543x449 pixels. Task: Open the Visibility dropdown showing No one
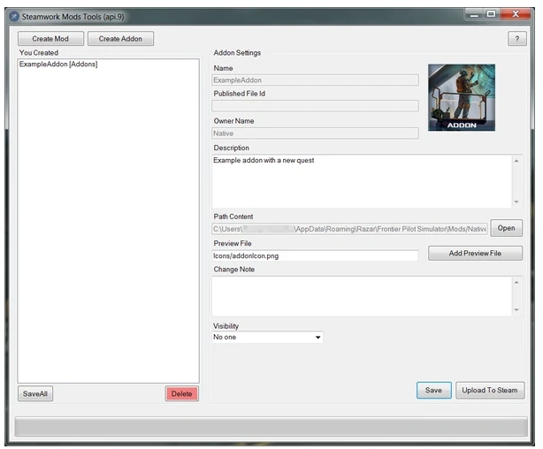click(267, 337)
